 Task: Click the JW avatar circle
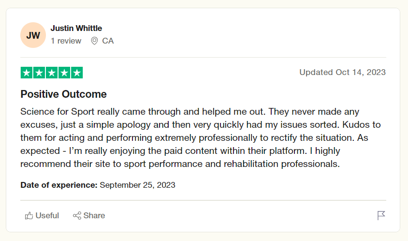33,35
